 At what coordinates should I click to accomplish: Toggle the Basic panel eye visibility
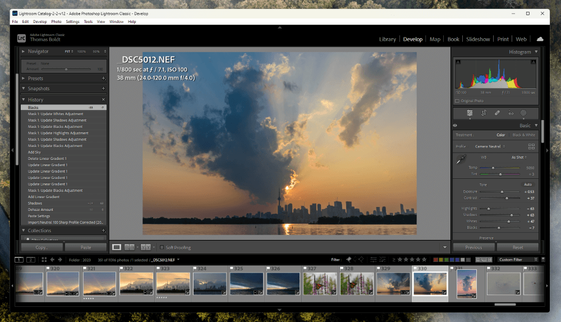click(x=455, y=126)
